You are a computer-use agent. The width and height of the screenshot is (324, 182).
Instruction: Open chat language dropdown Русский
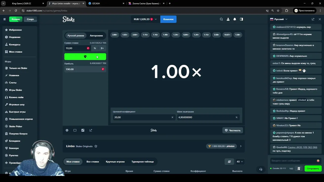pyautogui.click(x=279, y=19)
